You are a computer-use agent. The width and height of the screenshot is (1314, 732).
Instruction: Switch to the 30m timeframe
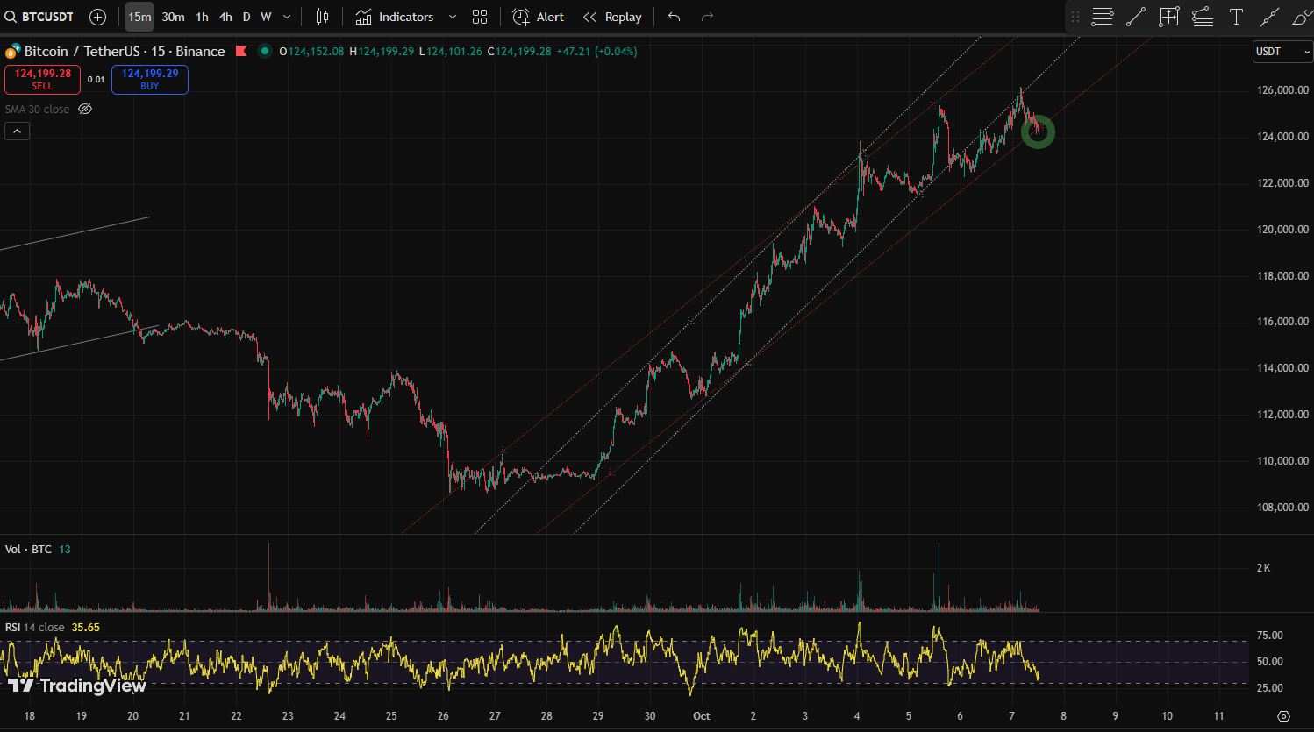click(x=173, y=17)
